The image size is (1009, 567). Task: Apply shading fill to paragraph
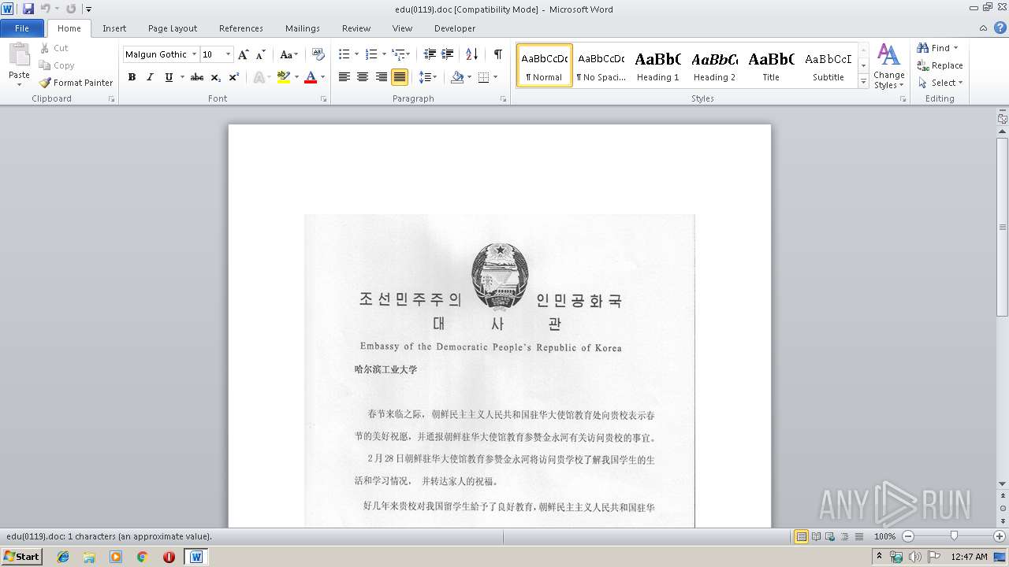(457, 77)
